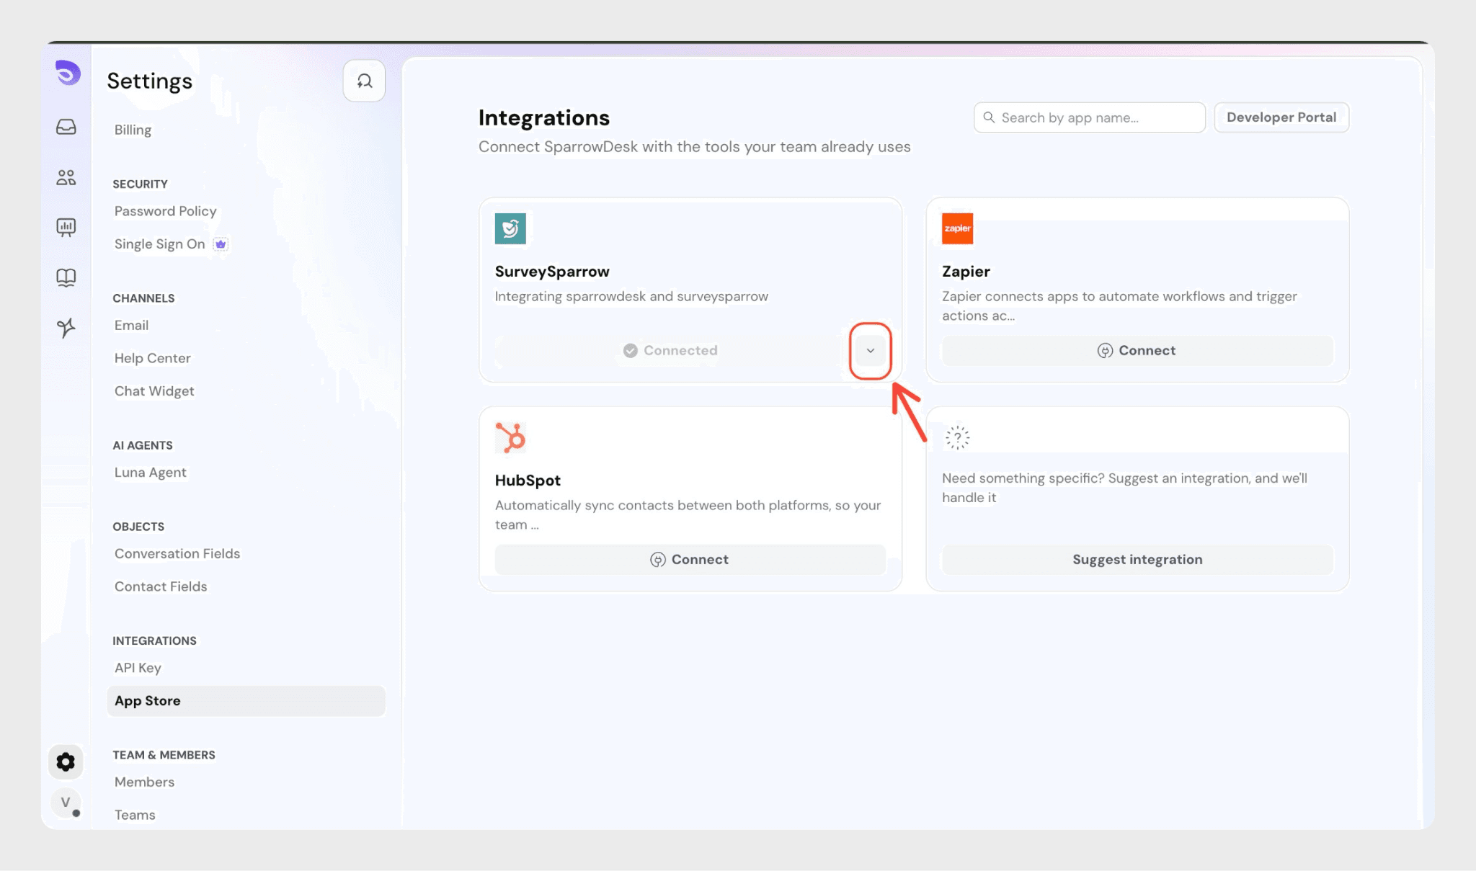Viewport: 1476px width, 871px height.
Task: Open the Luna Agent settings page
Action: (x=150, y=473)
